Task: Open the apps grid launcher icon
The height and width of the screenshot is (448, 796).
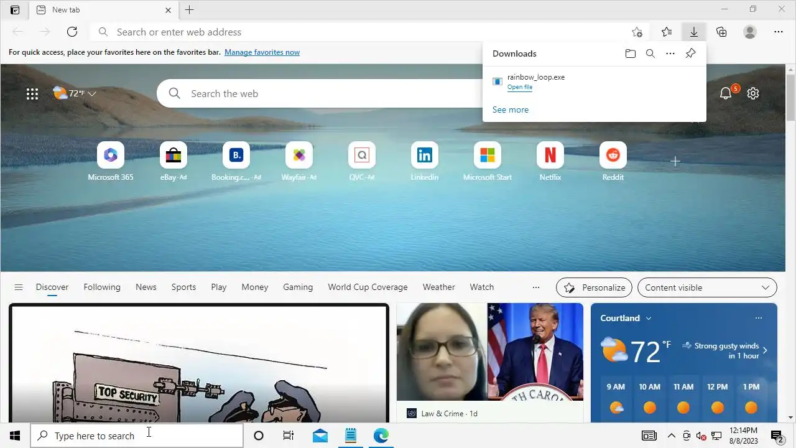Action: pyautogui.click(x=32, y=93)
